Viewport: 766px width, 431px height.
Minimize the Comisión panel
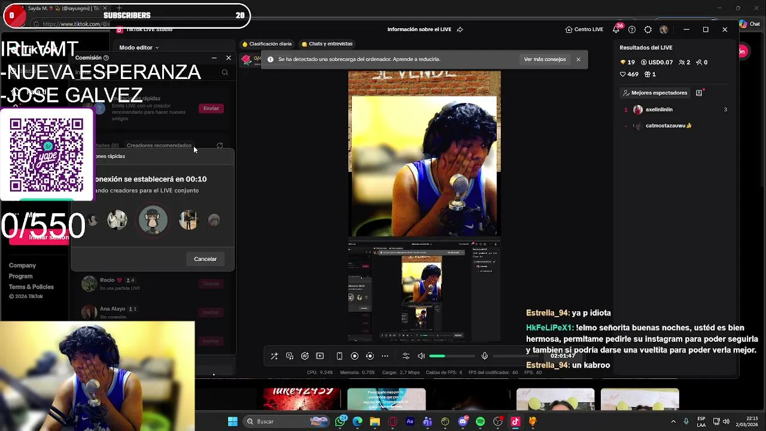tap(214, 57)
